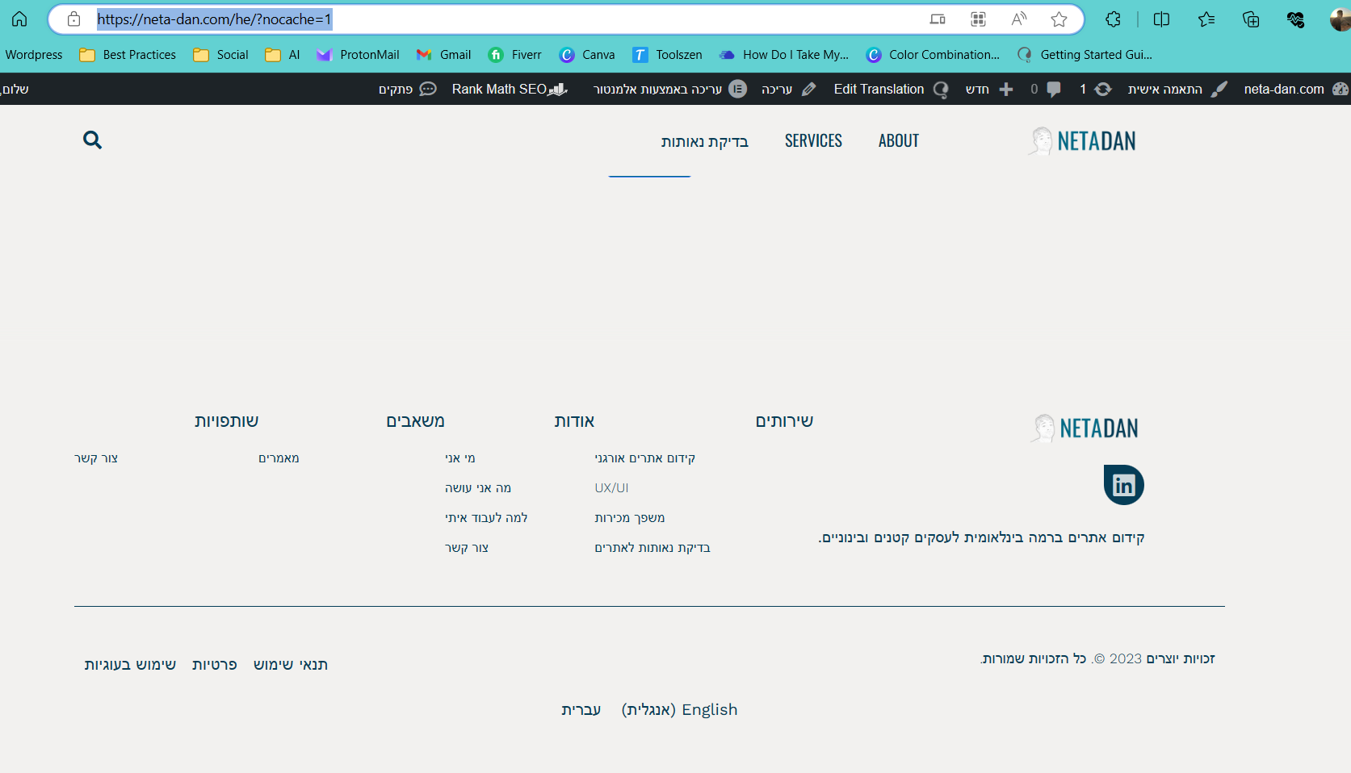Activate Read Aloud icon

1019,19
